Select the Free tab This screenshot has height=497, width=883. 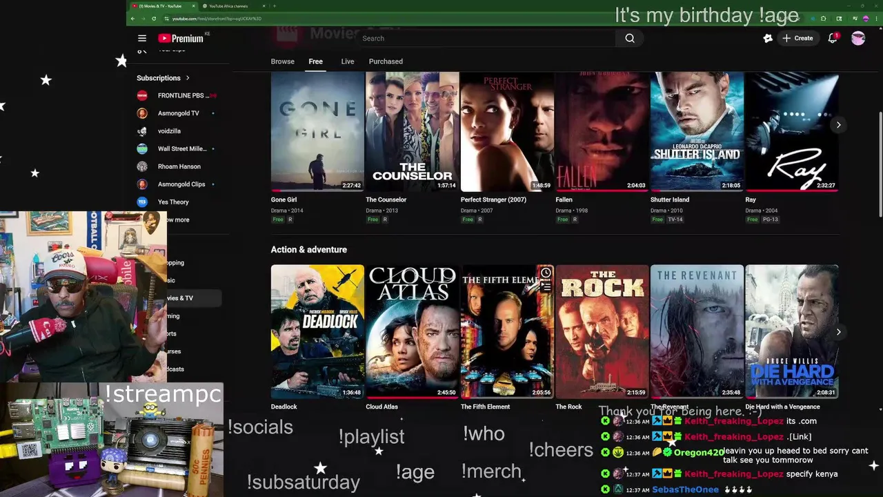pyautogui.click(x=315, y=61)
